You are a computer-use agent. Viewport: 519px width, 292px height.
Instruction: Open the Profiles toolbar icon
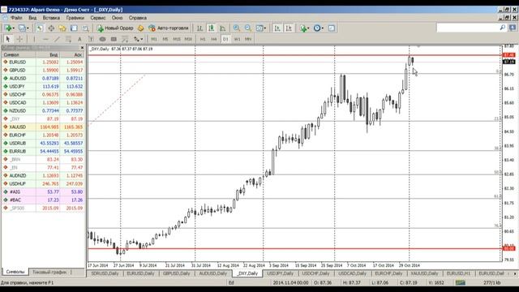[22, 28]
